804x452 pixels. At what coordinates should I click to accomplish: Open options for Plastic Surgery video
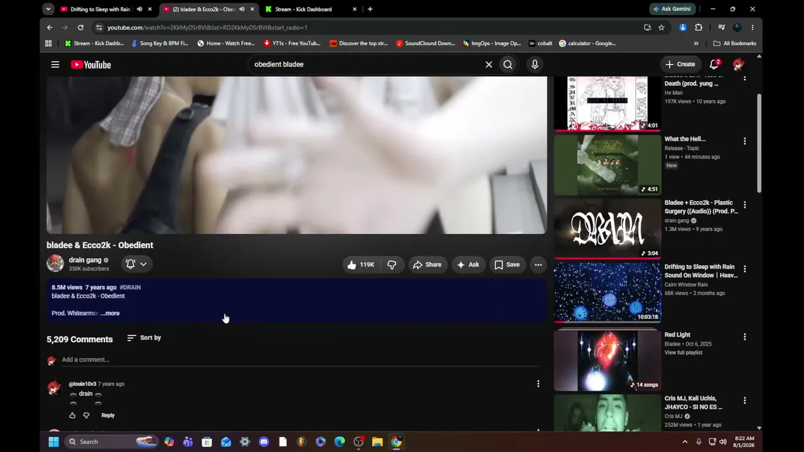745,205
